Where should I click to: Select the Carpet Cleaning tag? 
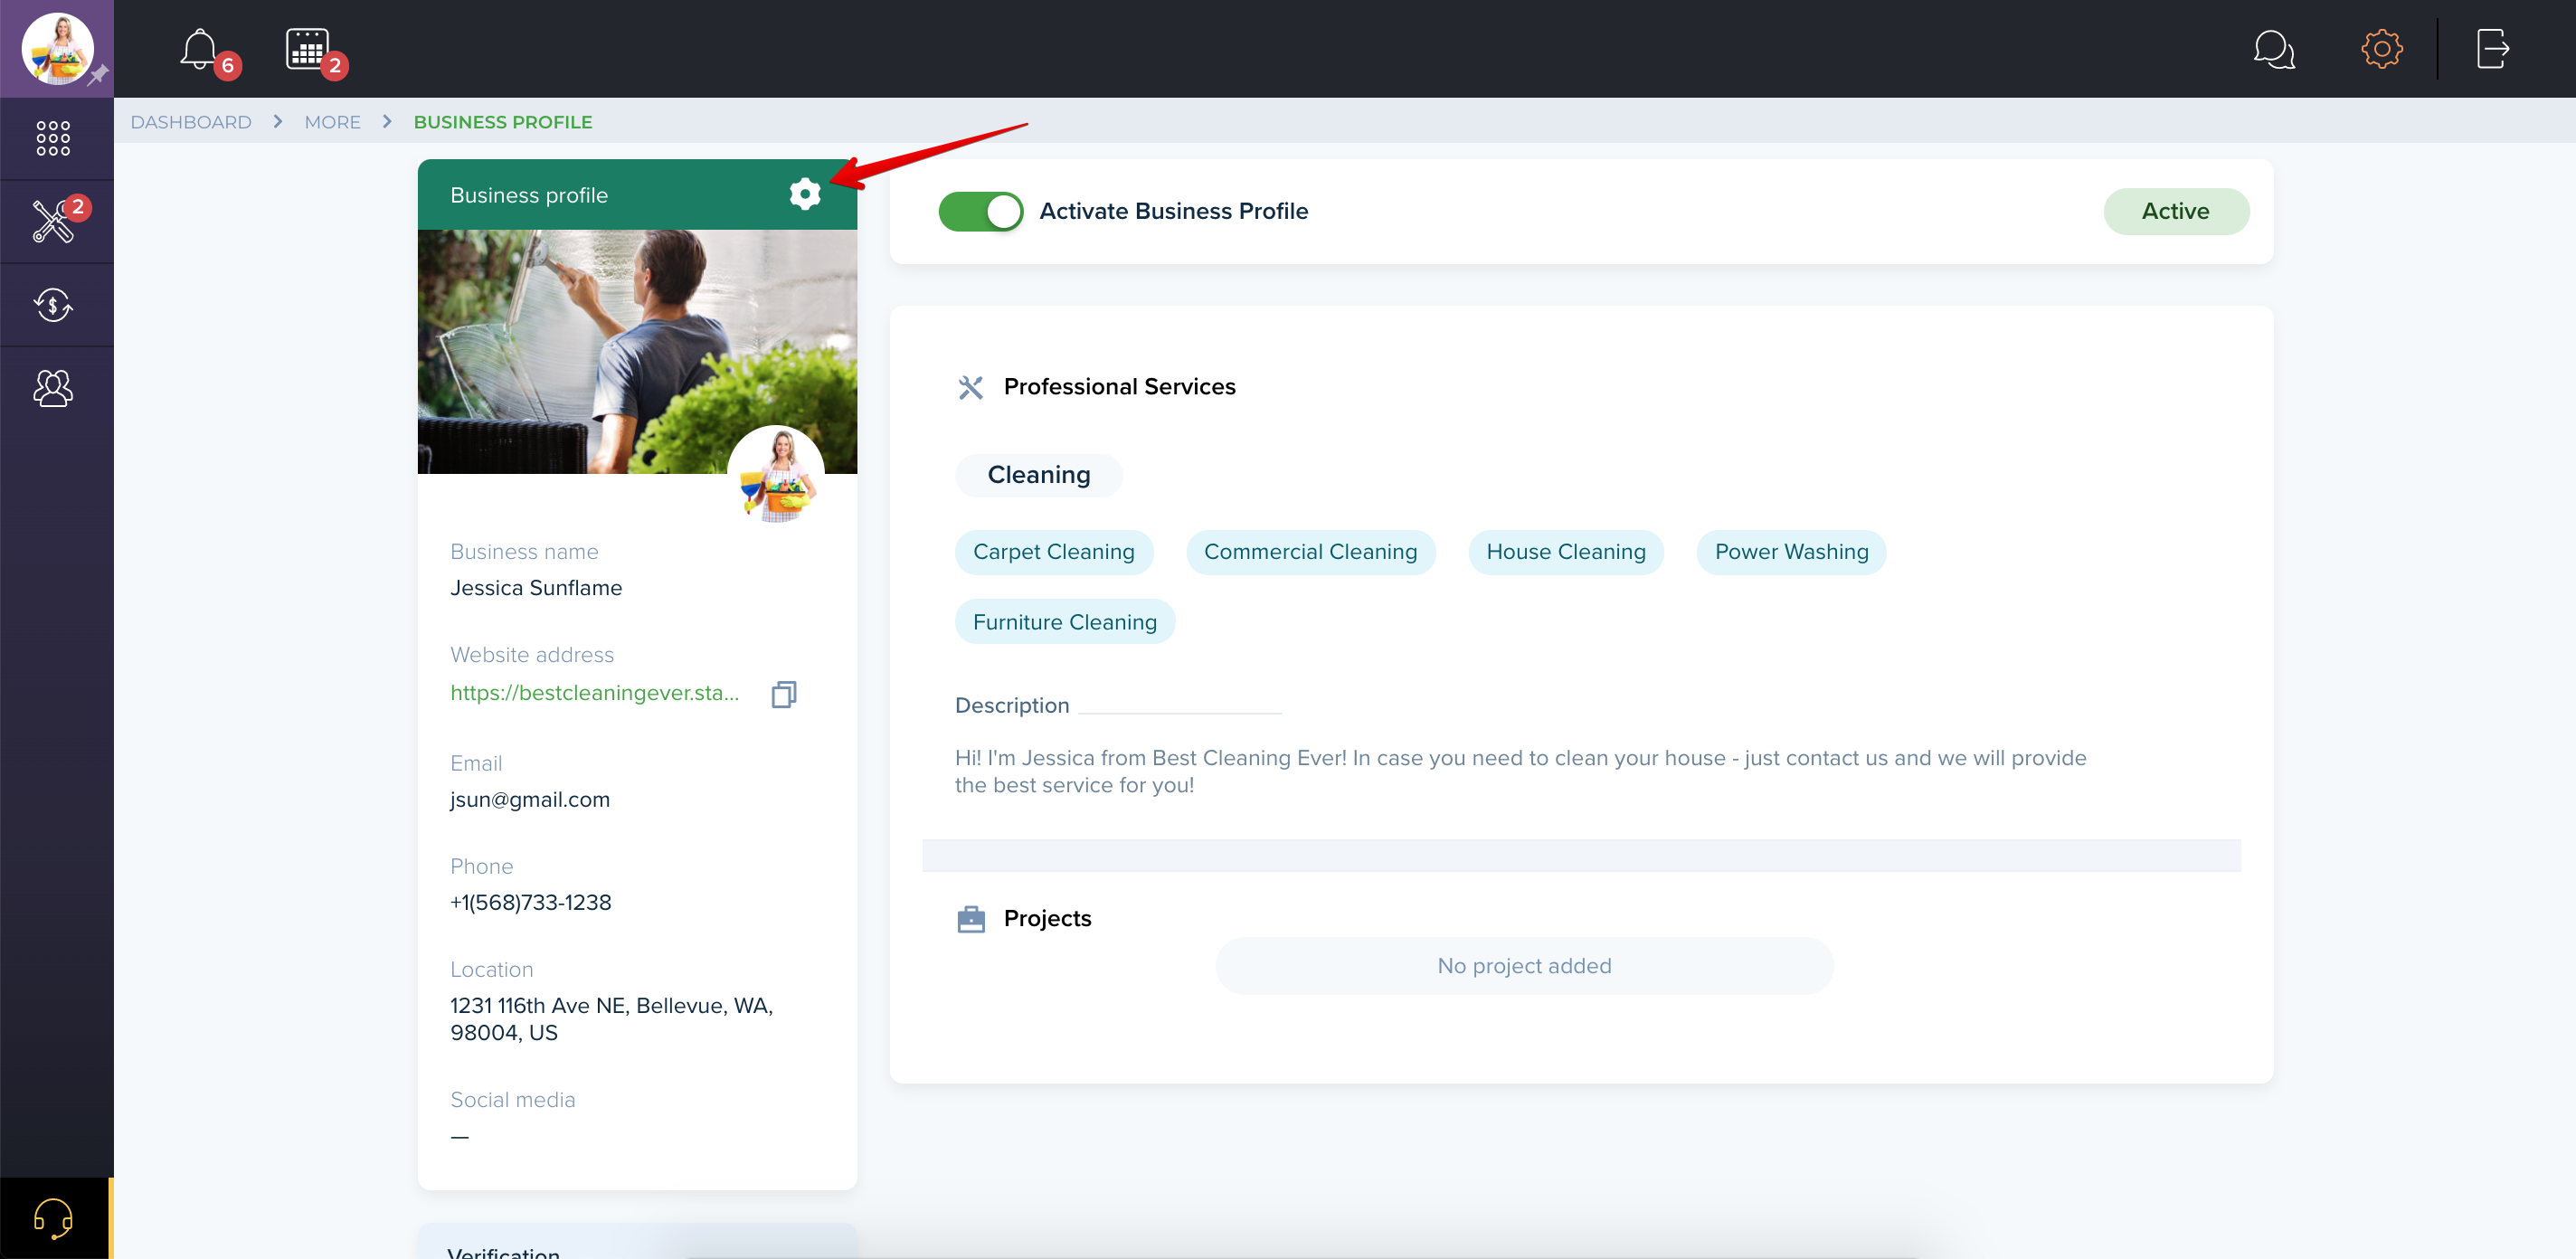click(1053, 552)
